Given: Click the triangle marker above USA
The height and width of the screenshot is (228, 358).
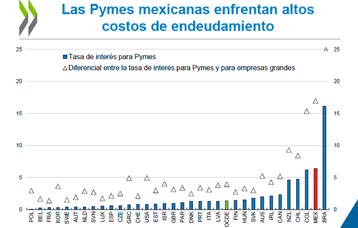Looking at the screenshot, I should point(147,178).
